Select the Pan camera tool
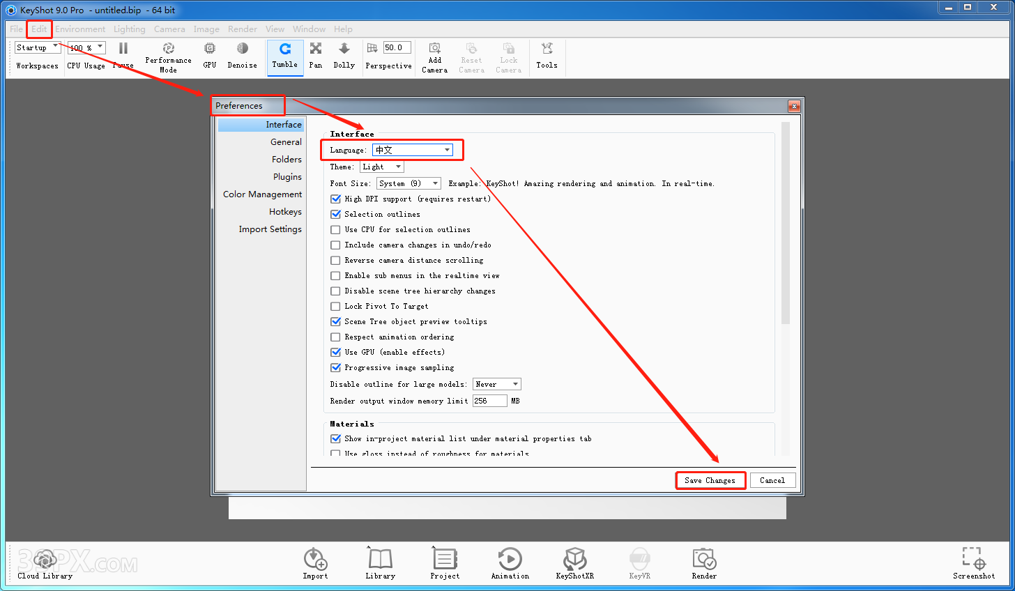Screen dimensions: 1015x591 tap(316, 49)
